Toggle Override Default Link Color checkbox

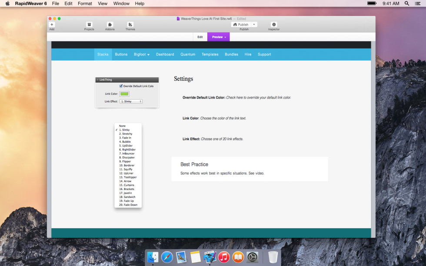pos(121,86)
